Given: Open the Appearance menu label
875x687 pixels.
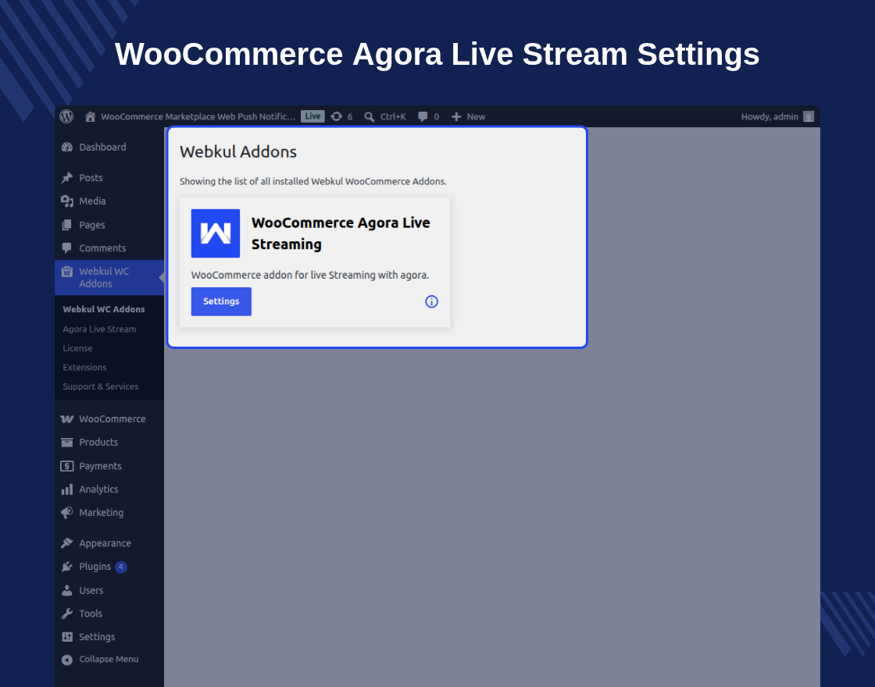Looking at the screenshot, I should pos(105,543).
